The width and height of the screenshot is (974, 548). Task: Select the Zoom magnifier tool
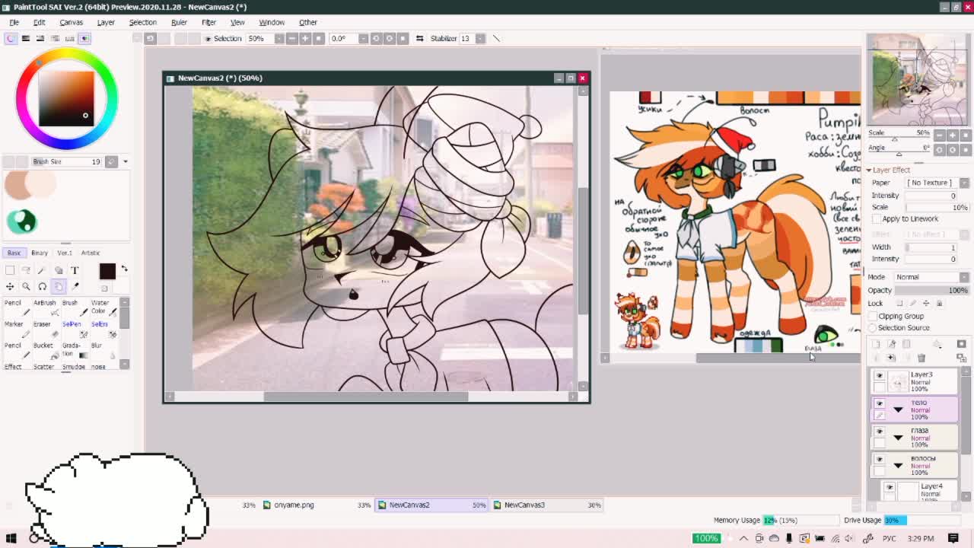(26, 286)
